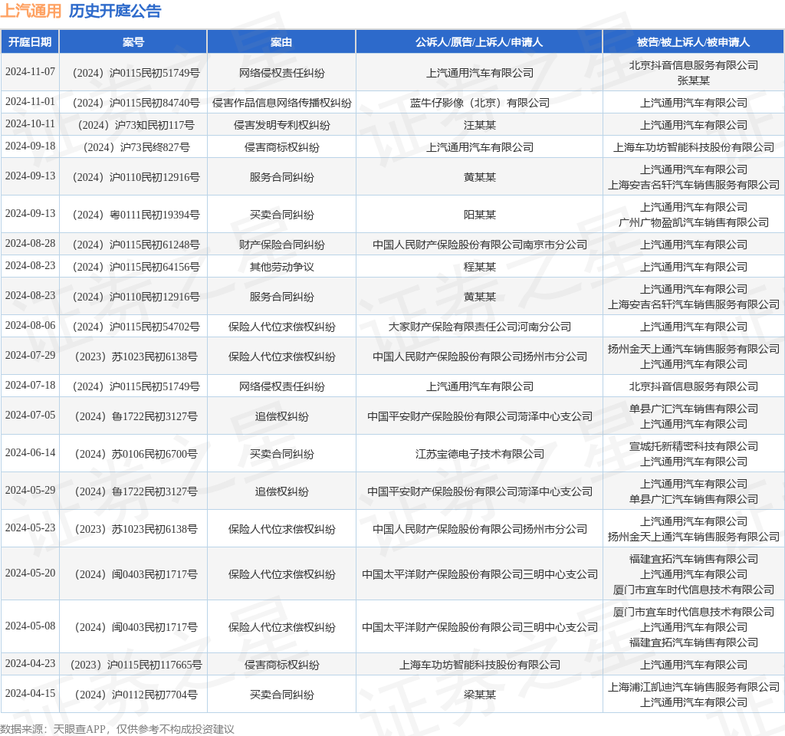Click plaintiff 汪某某
Screen dimensions: 785x736
480,125
